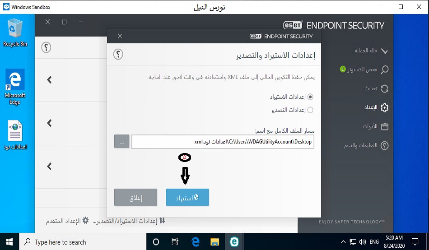The width and height of the screenshot is (429, 250).
Task: Expand the first settings row chevron
Action: click(50, 80)
